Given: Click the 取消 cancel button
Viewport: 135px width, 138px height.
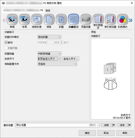Looking at the screenshot, I should click(106, 133).
